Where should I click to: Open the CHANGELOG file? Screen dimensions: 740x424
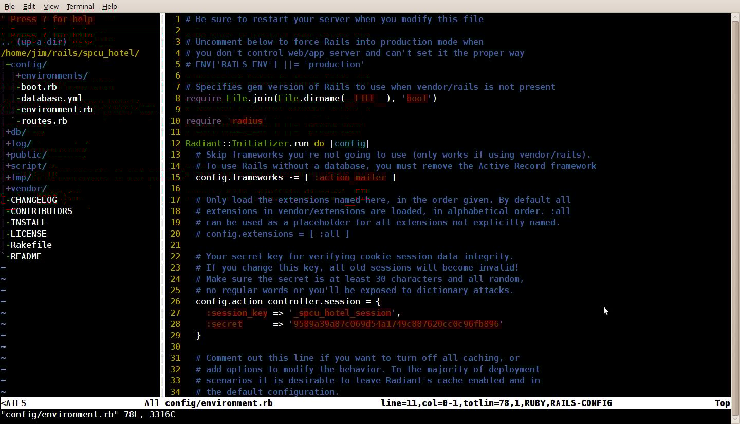(33, 200)
